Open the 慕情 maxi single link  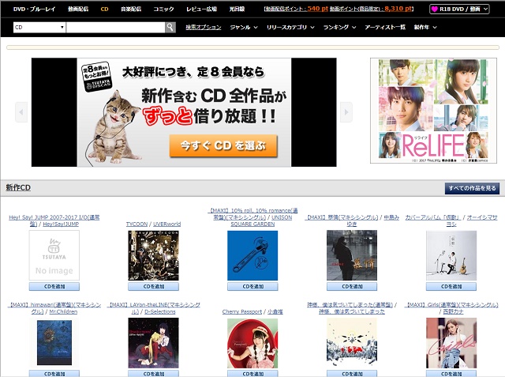pyautogui.click(x=342, y=217)
